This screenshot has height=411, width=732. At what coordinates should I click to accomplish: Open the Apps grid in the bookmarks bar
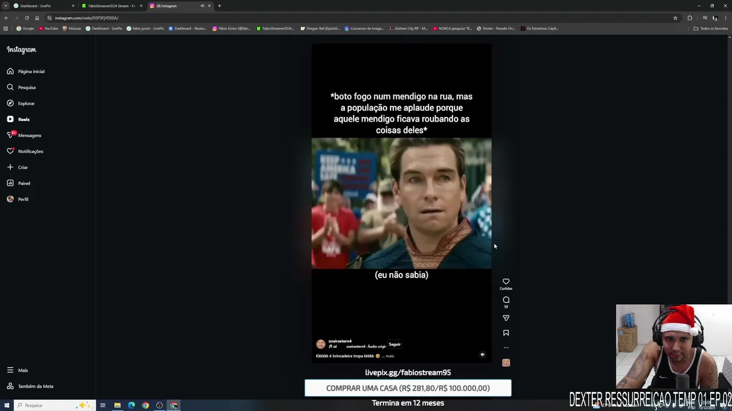pos(6,28)
